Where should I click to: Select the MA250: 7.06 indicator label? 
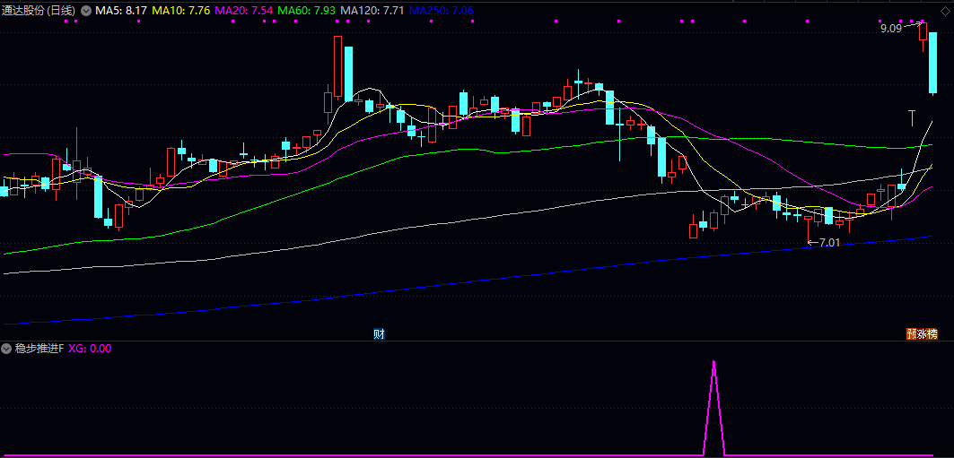(442, 11)
